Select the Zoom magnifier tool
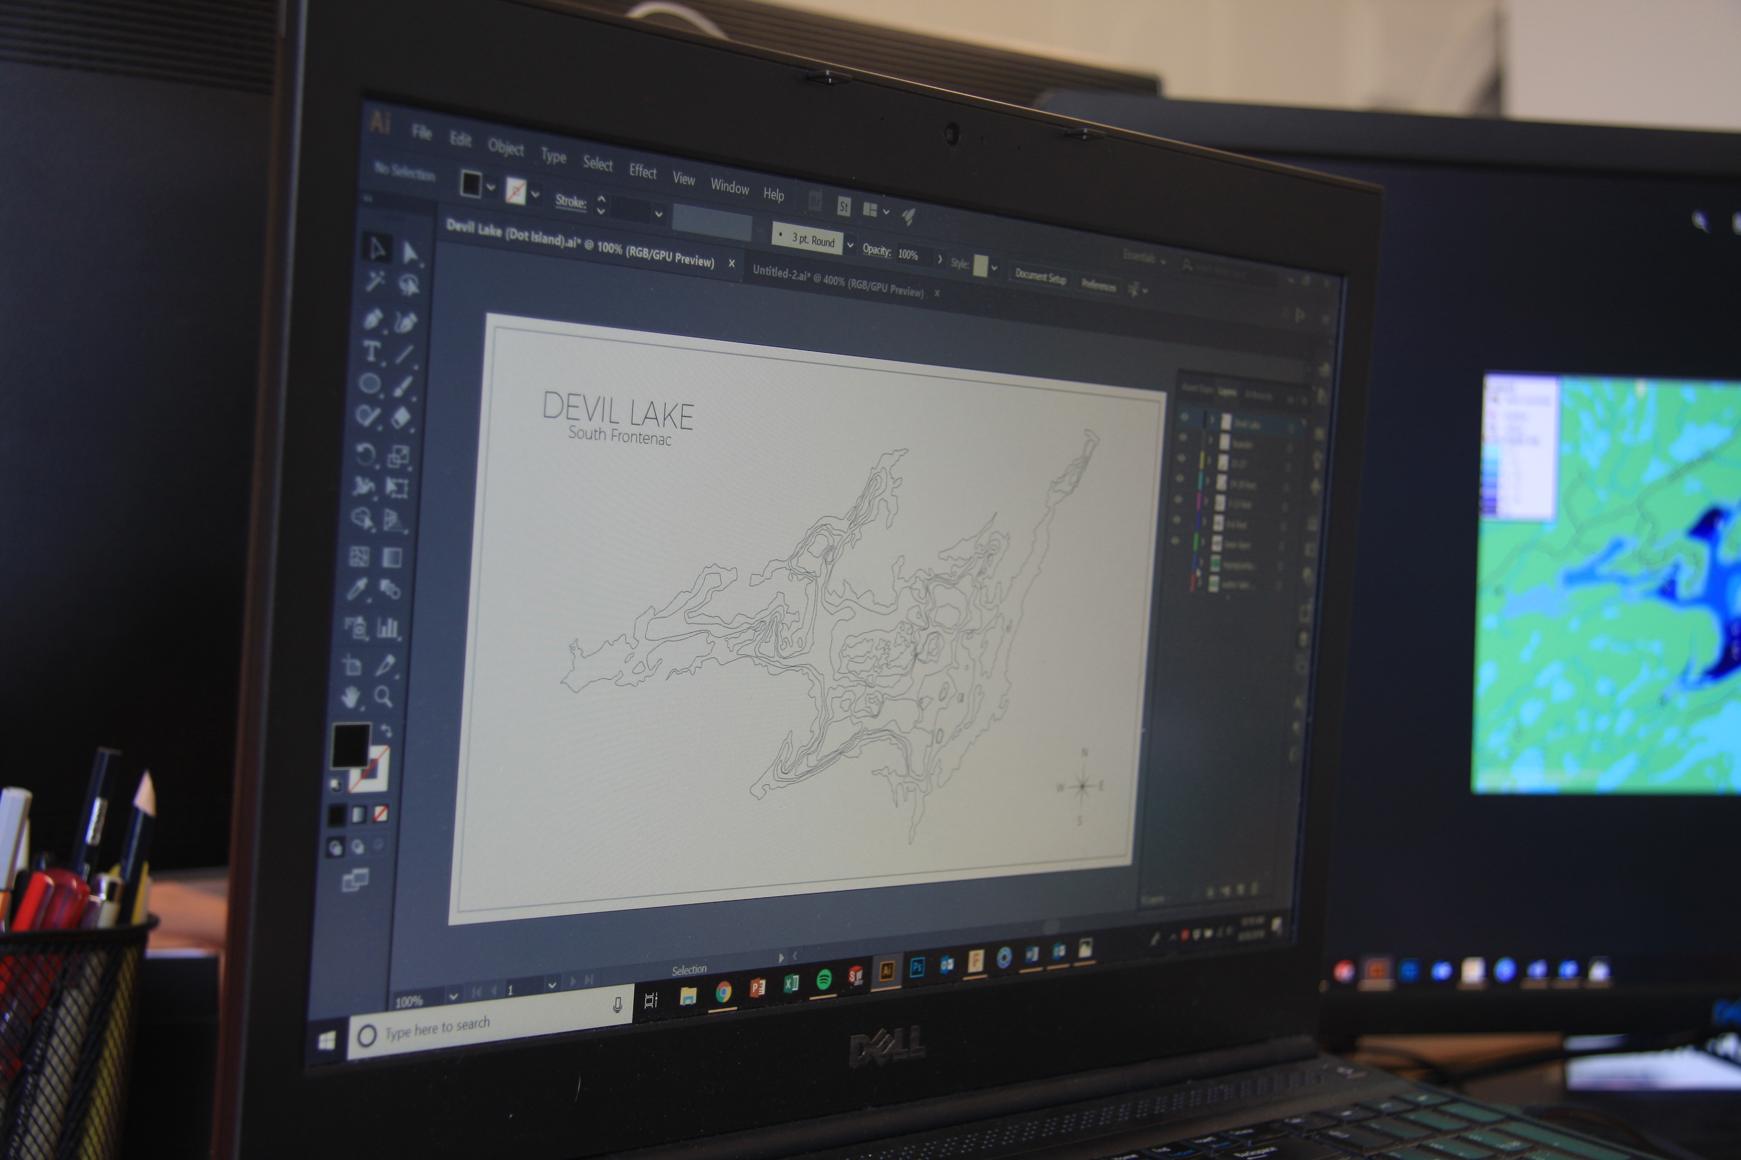 click(x=384, y=696)
